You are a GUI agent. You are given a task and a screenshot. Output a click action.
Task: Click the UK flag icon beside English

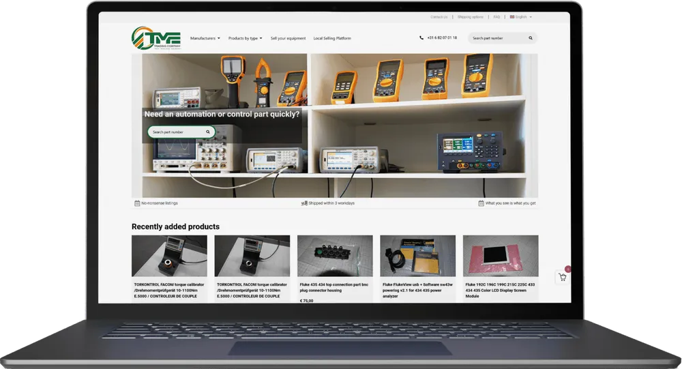click(x=512, y=17)
